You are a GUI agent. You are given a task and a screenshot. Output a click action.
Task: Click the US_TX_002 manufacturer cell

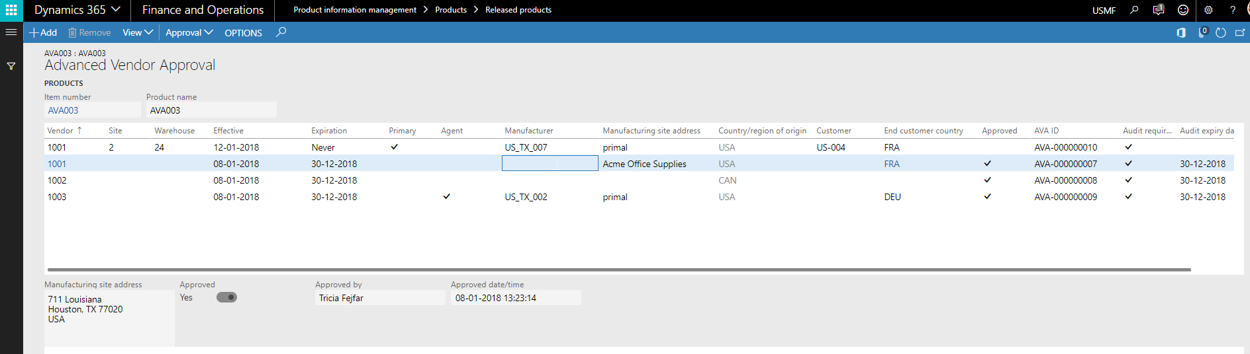pyautogui.click(x=526, y=197)
